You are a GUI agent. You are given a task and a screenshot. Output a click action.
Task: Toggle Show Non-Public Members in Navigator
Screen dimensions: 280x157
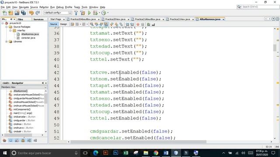23,140
